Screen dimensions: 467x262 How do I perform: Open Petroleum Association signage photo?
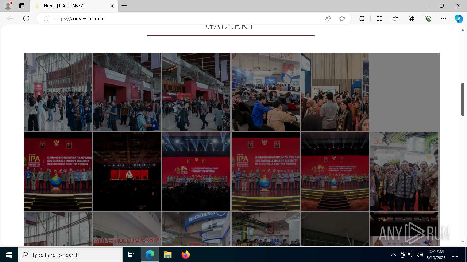tap(127, 229)
